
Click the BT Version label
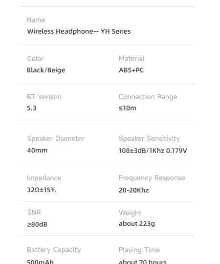pyautogui.click(x=44, y=97)
